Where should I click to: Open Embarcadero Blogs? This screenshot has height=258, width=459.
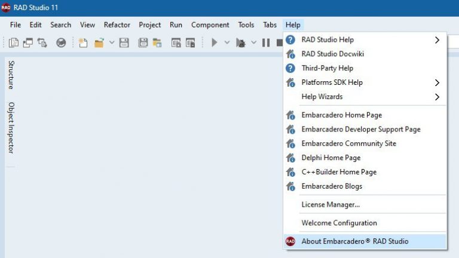coord(365,186)
